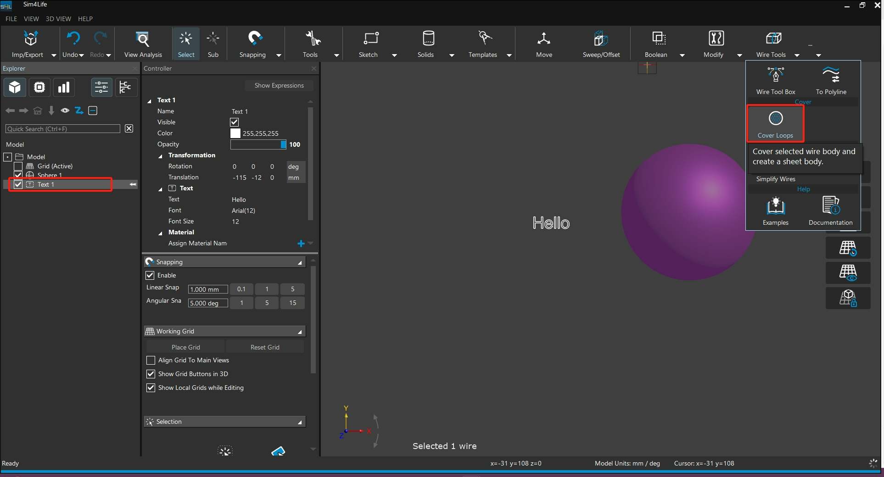Click the Quick Search input field
Viewport: 884px width, 477px height.
pos(62,129)
